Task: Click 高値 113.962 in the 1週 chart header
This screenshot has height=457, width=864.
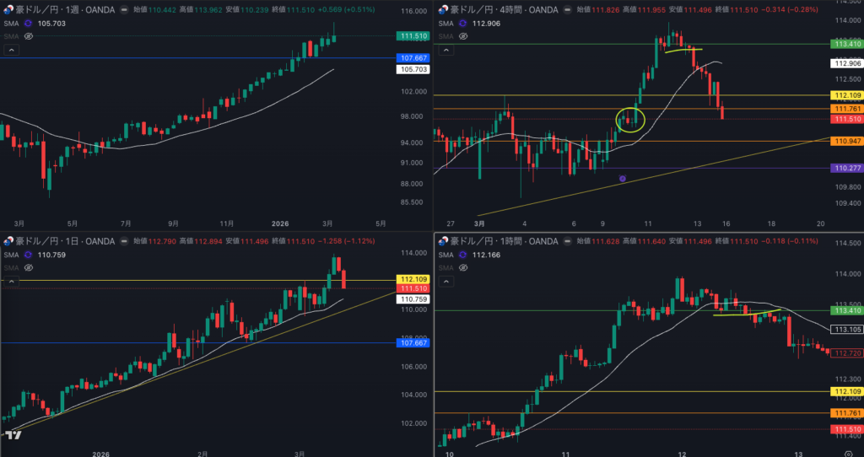Action: coord(202,10)
